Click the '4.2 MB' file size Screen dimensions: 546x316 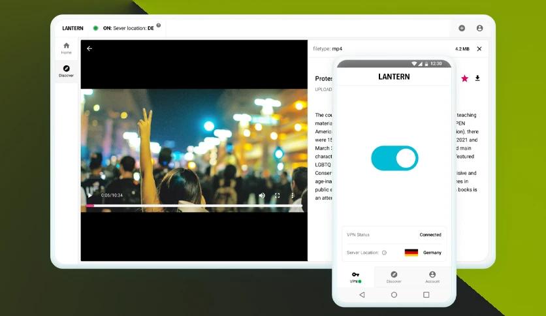[x=462, y=49]
